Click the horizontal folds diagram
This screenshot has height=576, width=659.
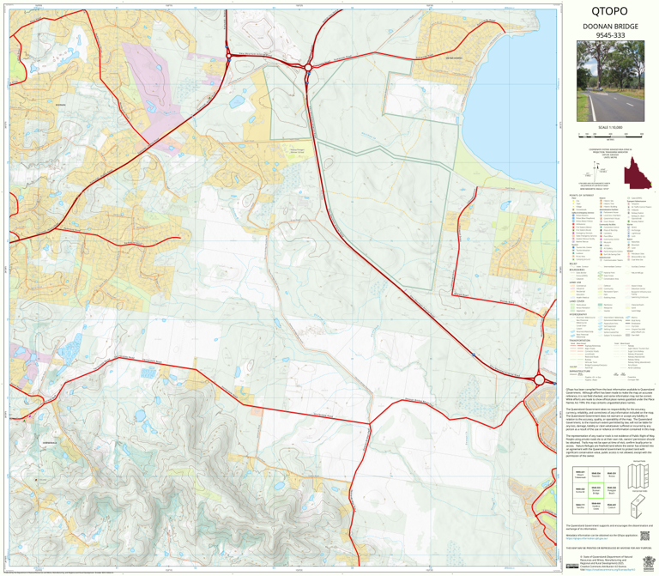tap(638, 506)
